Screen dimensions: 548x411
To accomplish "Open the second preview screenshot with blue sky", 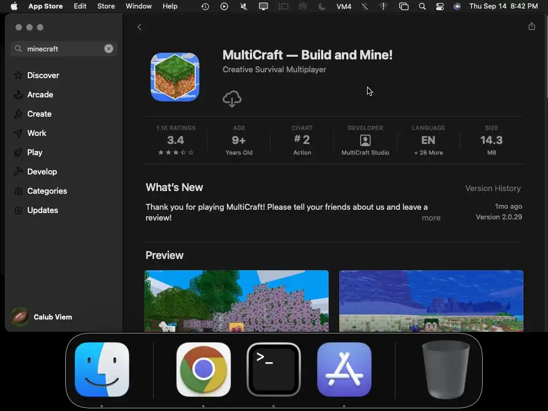I will coord(431,301).
